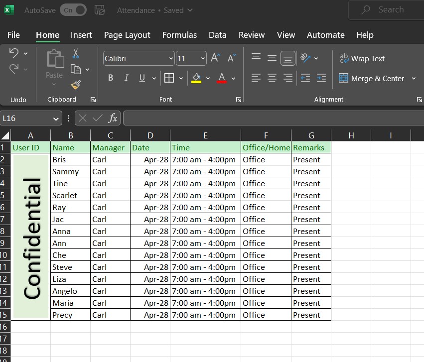This screenshot has width=424, height=362.
Task: Toggle Wrap Text
Action: pos(362,58)
